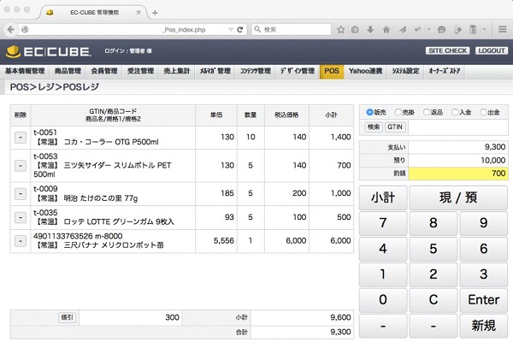Viewport: 513px width, 342px height.
Task: Open a new browser tab with plus
Action: (x=155, y=12)
